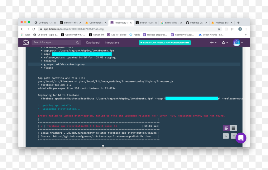This screenshot has height=170, width=268.
Task: Open Chrome three-dot menu
Action: [x=246, y=29]
